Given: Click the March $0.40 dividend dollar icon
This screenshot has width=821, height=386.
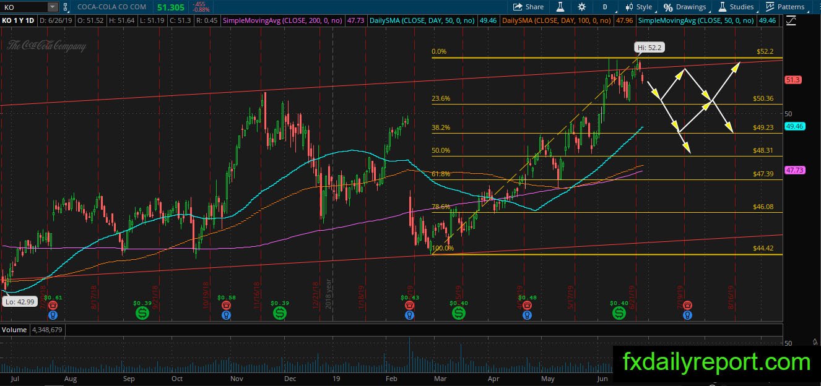Looking at the screenshot, I should (459, 314).
